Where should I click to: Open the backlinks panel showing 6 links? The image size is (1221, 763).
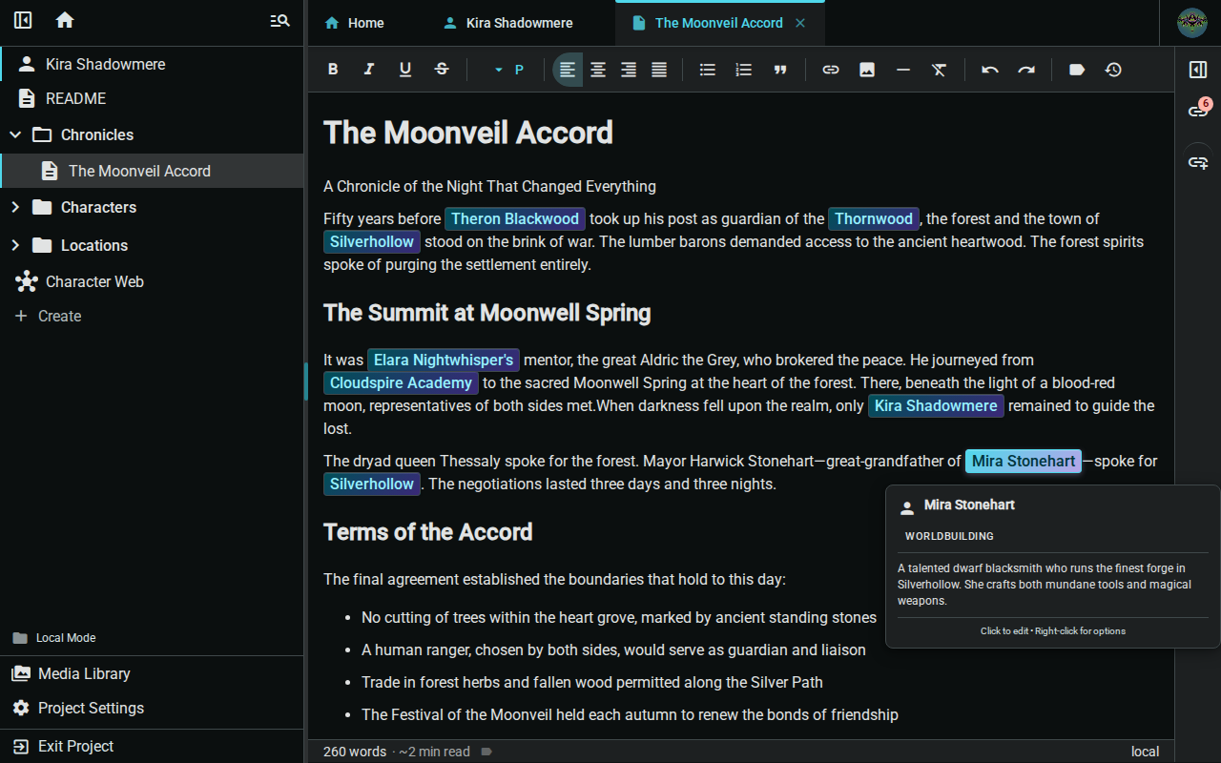tap(1197, 110)
